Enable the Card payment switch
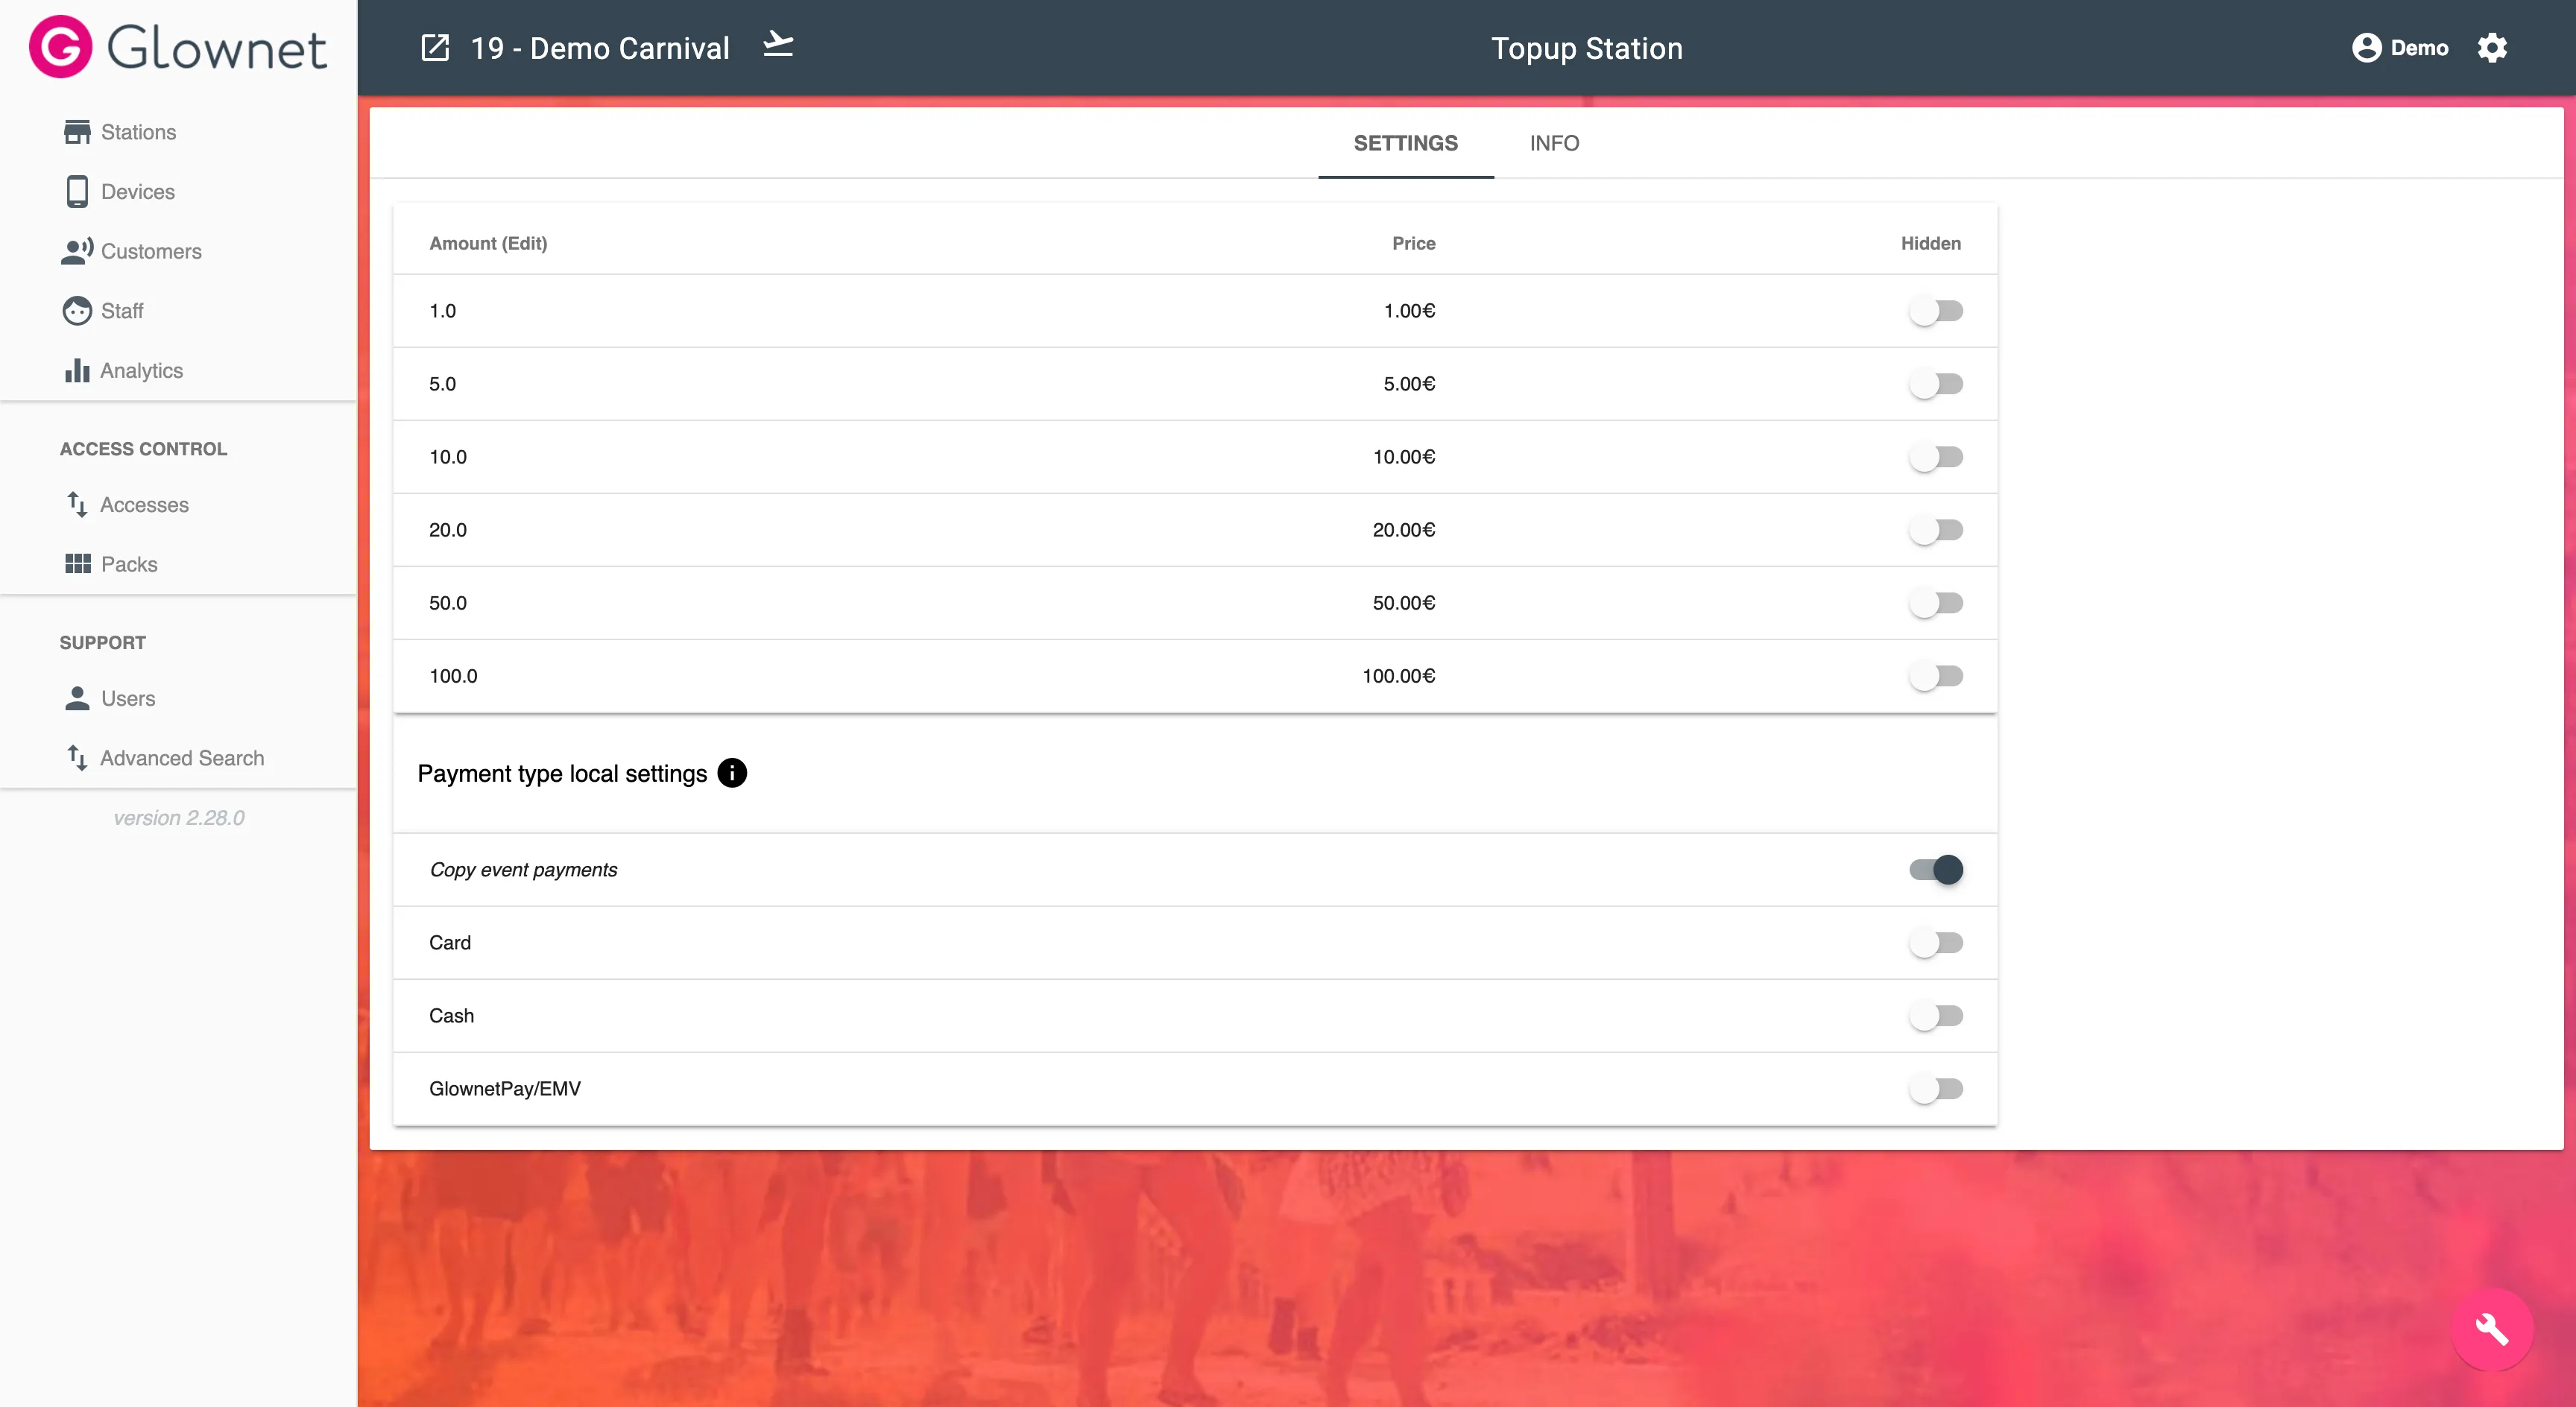Image resolution: width=2576 pixels, height=1407 pixels. click(1936, 943)
